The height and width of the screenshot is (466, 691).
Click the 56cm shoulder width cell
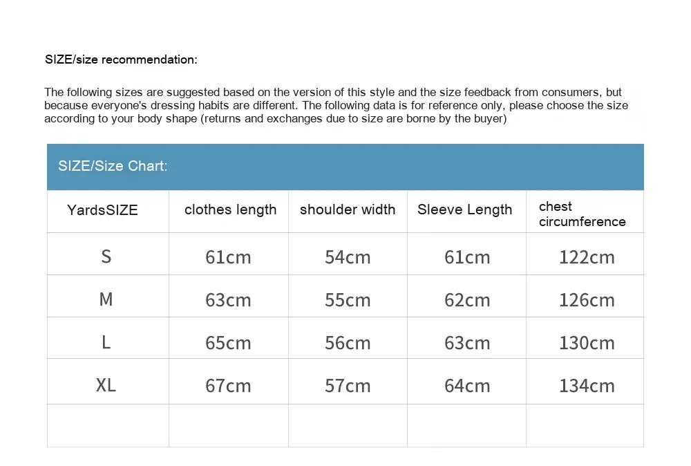[x=348, y=343]
